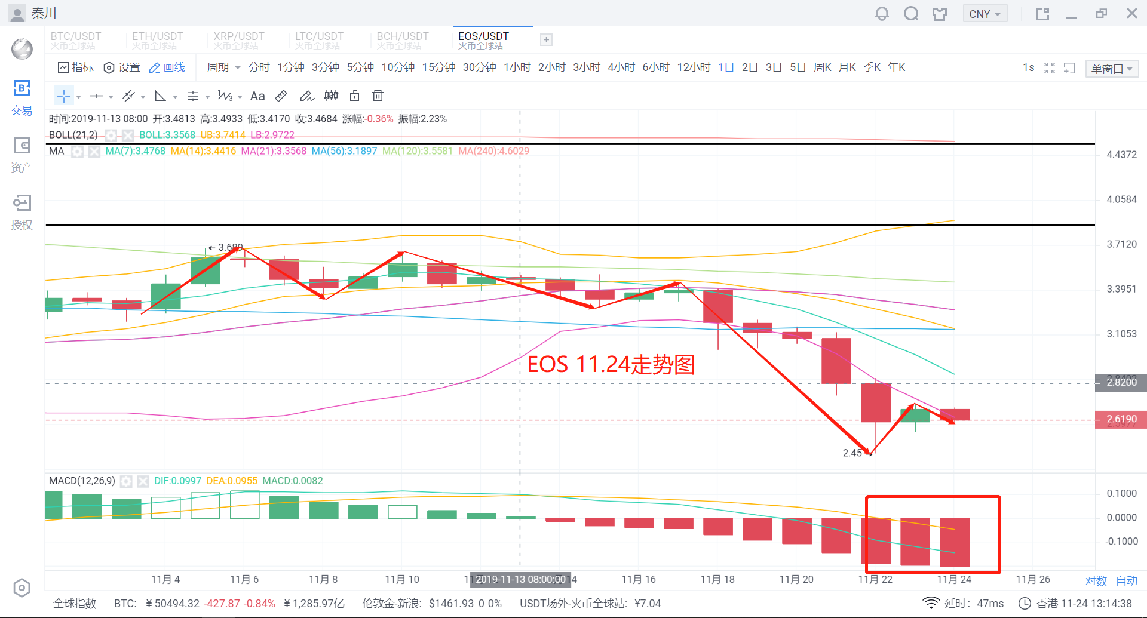Image resolution: width=1147 pixels, height=618 pixels.
Task: Expand horizontal line tool dropdown arrow
Action: point(111,97)
